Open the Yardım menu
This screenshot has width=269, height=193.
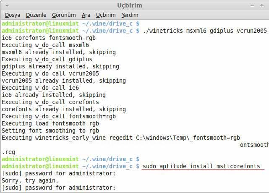coord(130,15)
